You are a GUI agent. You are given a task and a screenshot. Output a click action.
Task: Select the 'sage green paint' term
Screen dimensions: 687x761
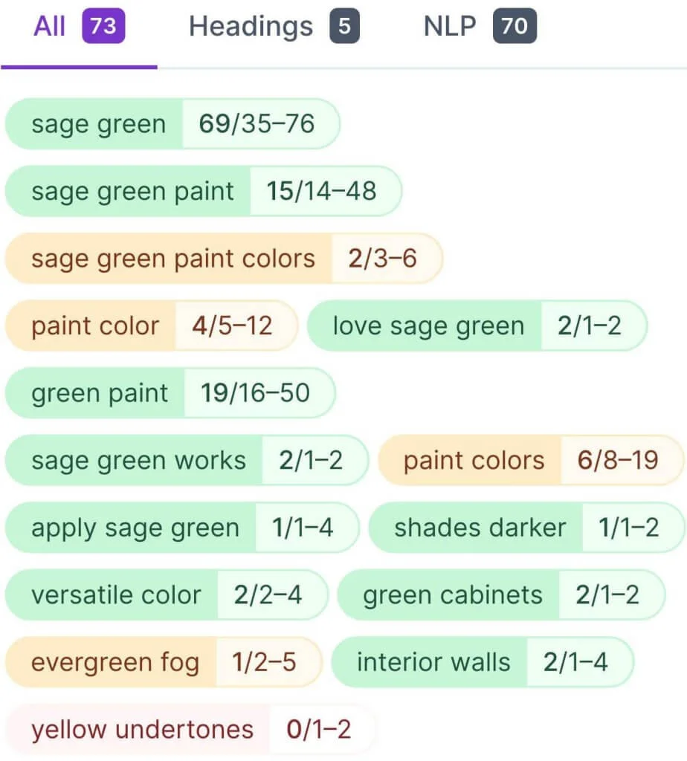[203, 191]
